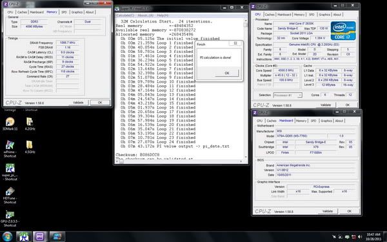Open the Calculate(C) menu in Super PI
The width and height of the screenshot is (387, 242).
125,15
